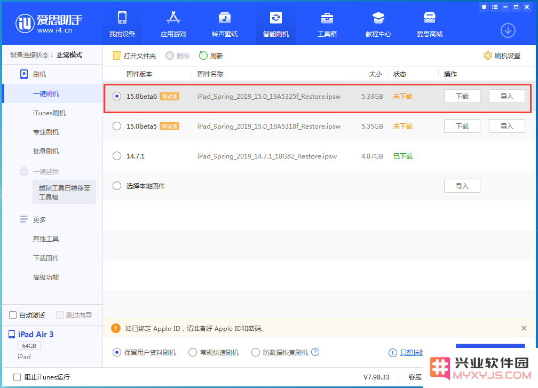Click iPad_Spring_2019_14.7.1_18G82_Restore.ipsw filename
Image resolution: width=538 pixels, height=388 pixels.
(x=267, y=156)
